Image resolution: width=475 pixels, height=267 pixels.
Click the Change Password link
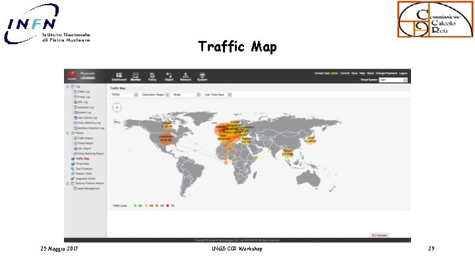point(386,73)
